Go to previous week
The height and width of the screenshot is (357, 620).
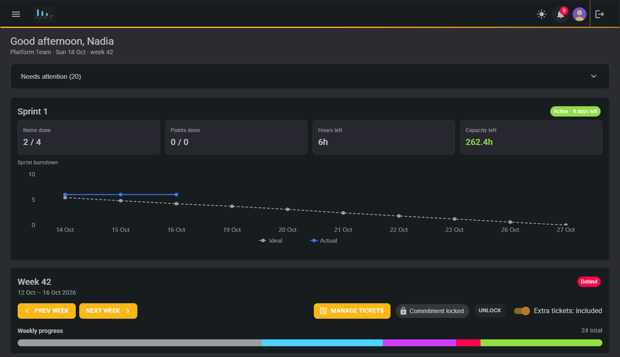tap(46, 311)
